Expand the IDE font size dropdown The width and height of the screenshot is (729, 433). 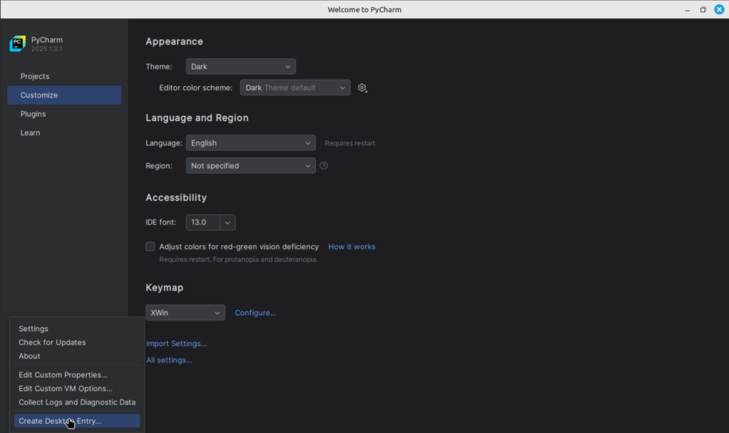pyautogui.click(x=226, y=222)
